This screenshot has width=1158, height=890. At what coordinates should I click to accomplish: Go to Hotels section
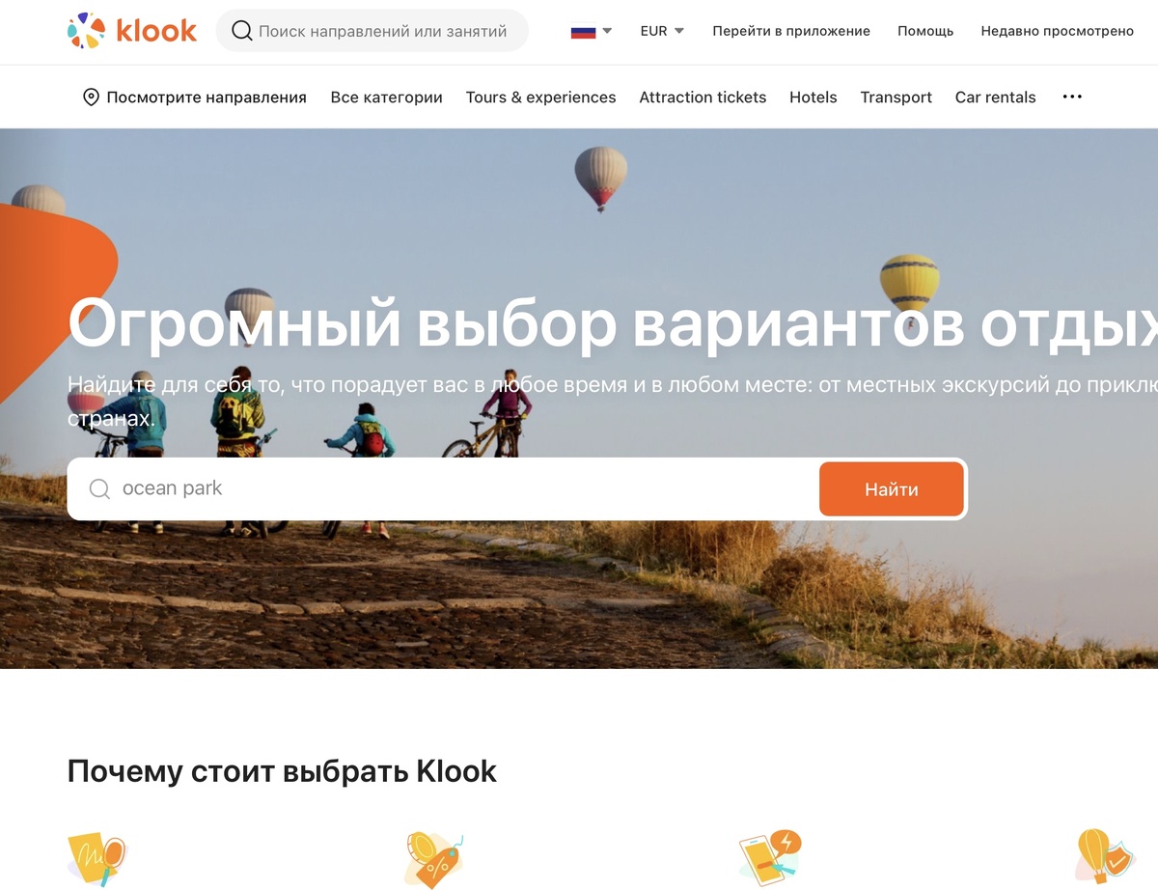click(x=813, y=97)
